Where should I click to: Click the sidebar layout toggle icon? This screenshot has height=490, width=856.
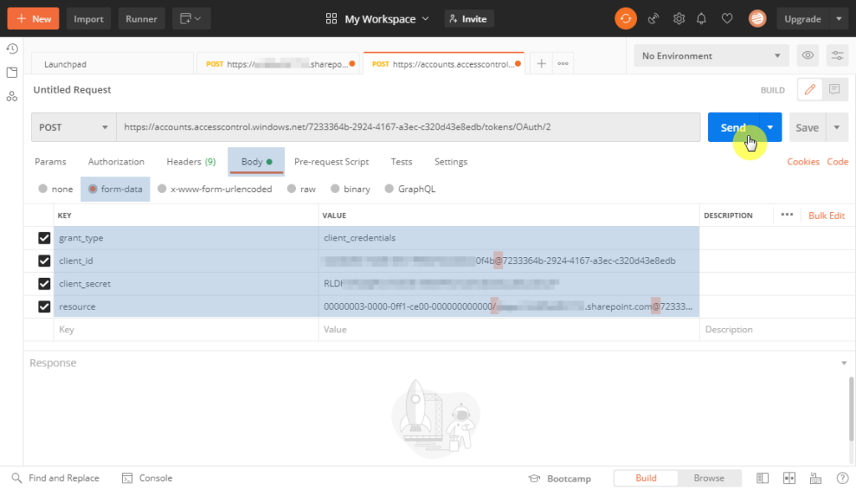pyautogui.click(x=762, y=478)
